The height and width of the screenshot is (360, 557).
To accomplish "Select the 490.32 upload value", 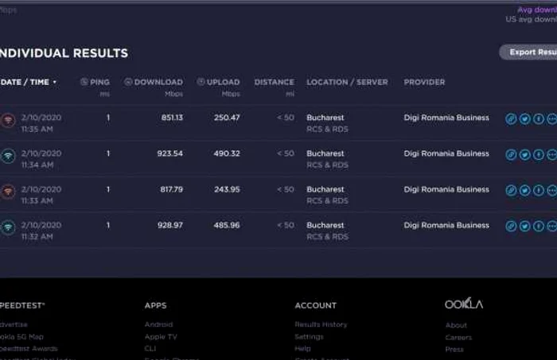I will pyautogui.click(x=227, y=153).
